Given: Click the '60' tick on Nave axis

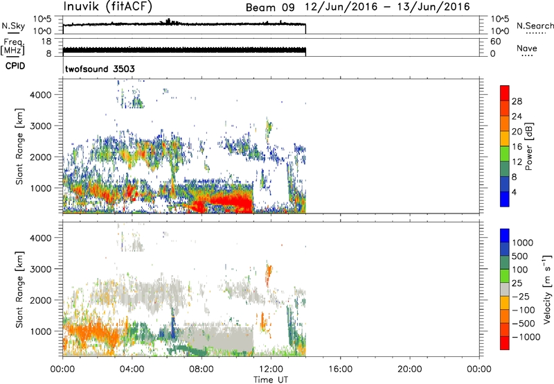Looking at the screenshot, I should click(495, 42).
